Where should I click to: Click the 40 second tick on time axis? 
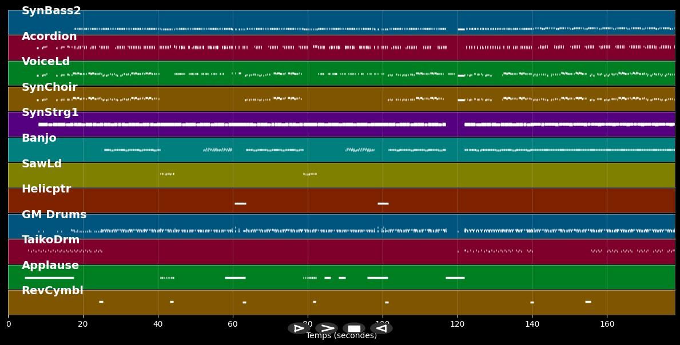tap(158, 324)
